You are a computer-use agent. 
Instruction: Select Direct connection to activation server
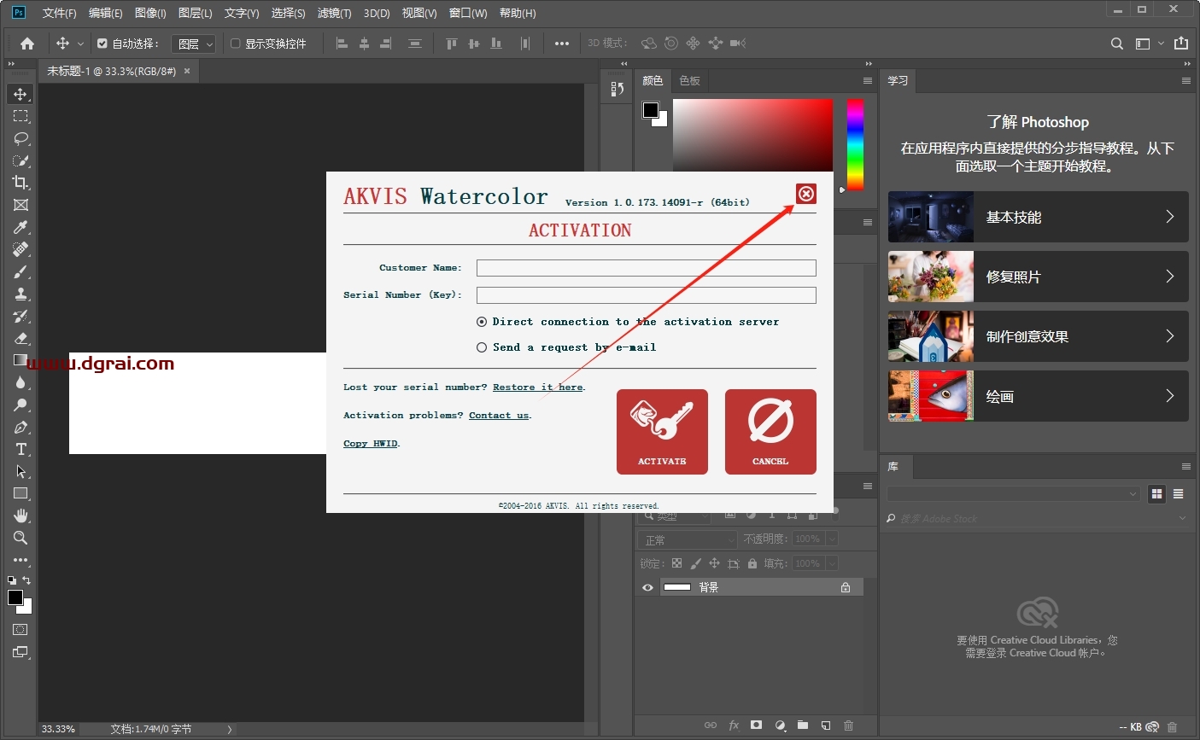tap(482, 322)
